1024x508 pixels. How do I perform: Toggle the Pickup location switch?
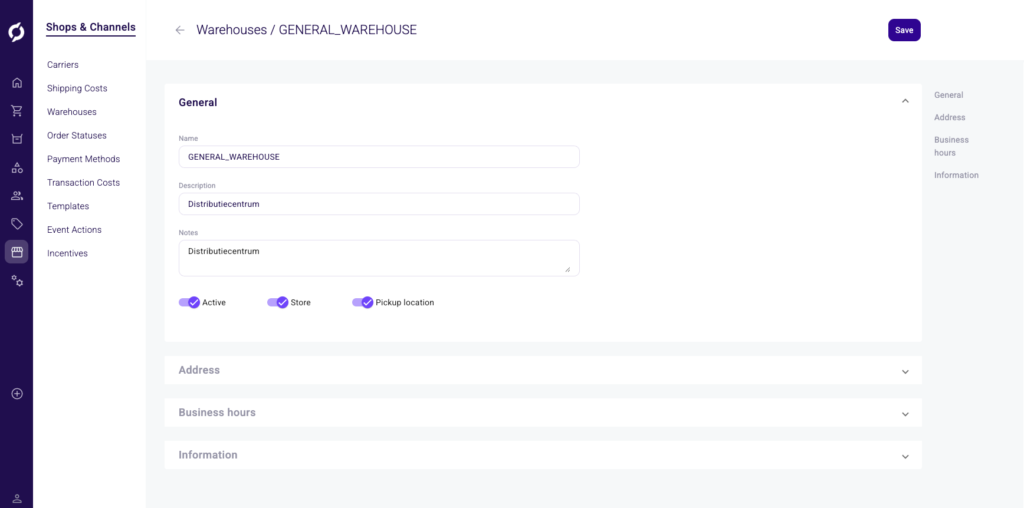(x=363, y=302)
